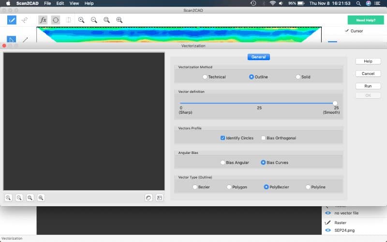387x242 pixels.
Task: Click first zoom icon under the preview pane
Action: point(9,197)
